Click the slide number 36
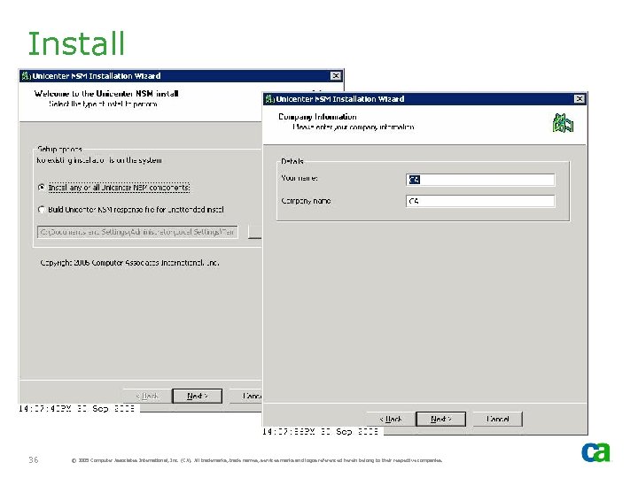The image size is (638, 478). pos(34,459)
